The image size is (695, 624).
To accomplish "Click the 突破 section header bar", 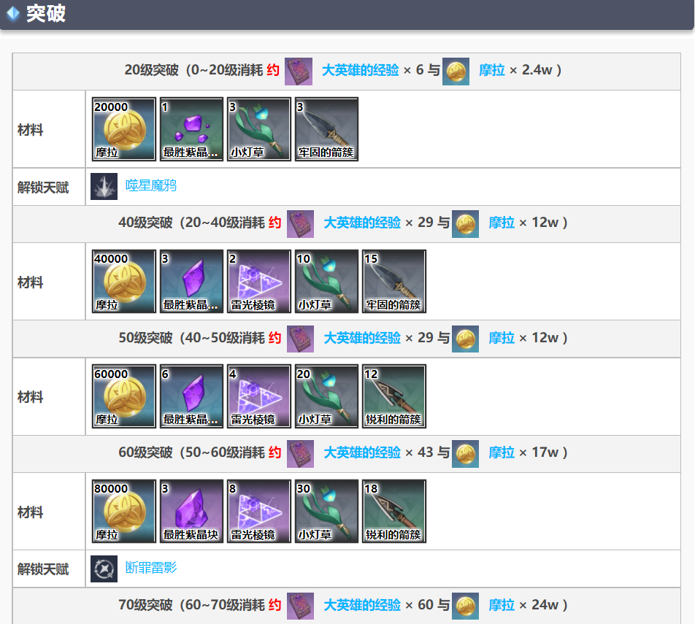I will click(347, 14).
